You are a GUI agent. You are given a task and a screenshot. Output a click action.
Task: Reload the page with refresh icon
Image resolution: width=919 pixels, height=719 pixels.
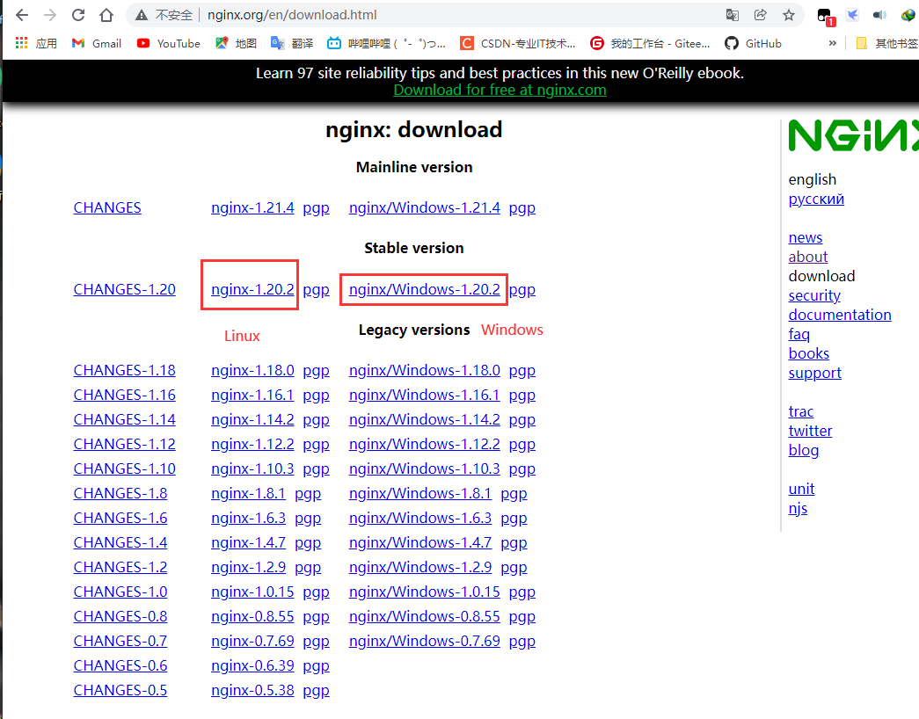[78, 15]
